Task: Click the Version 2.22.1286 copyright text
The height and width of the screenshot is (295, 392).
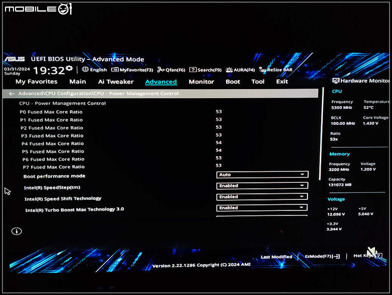Action: point(201,265)
